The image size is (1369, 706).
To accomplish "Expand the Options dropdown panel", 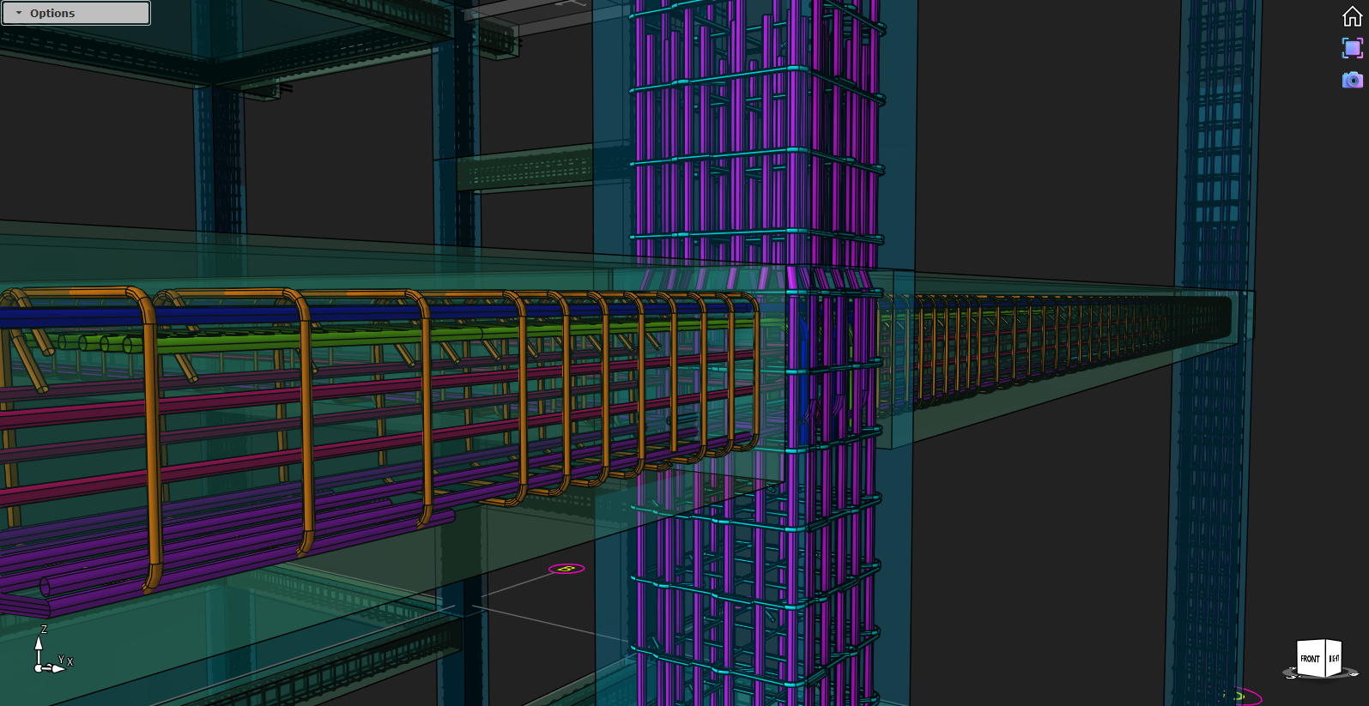I will 76,13.
